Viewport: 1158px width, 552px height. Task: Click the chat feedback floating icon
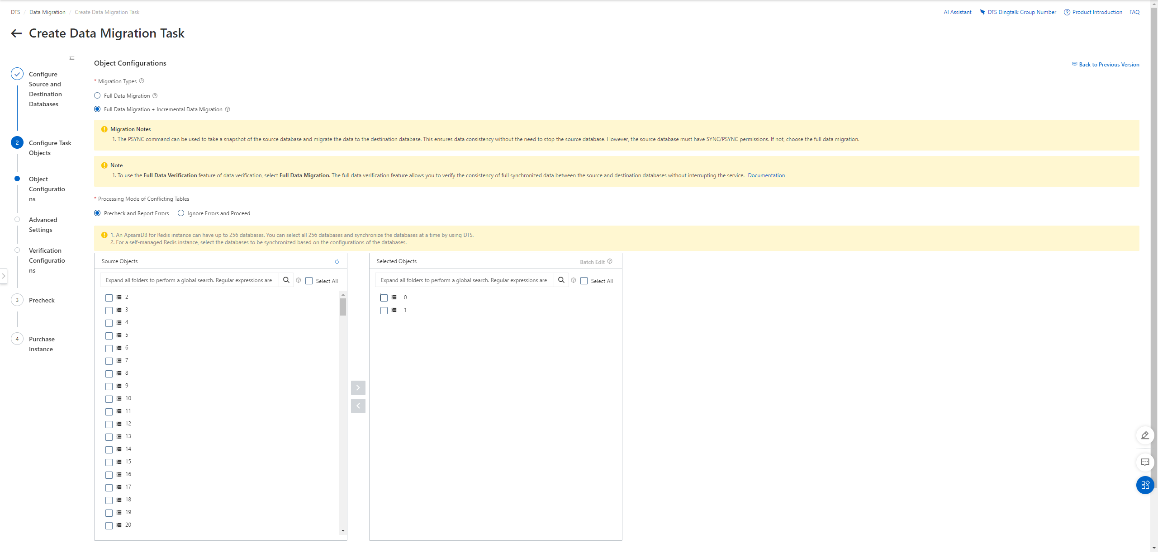(x=1145, y=462)
